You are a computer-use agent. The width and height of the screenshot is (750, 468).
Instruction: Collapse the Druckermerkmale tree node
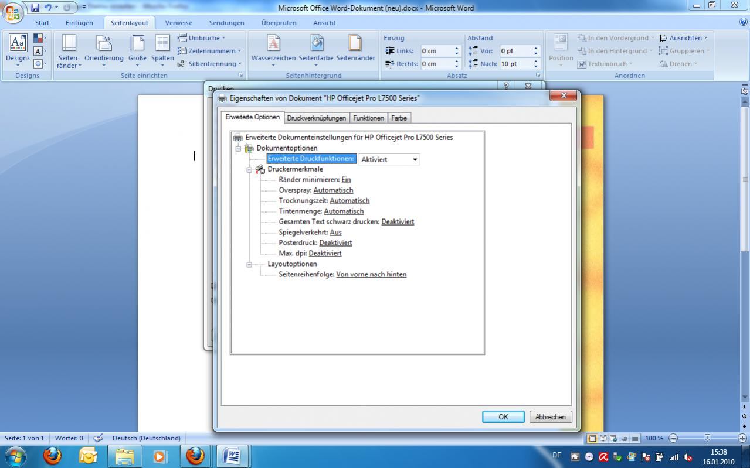(249, 169)
